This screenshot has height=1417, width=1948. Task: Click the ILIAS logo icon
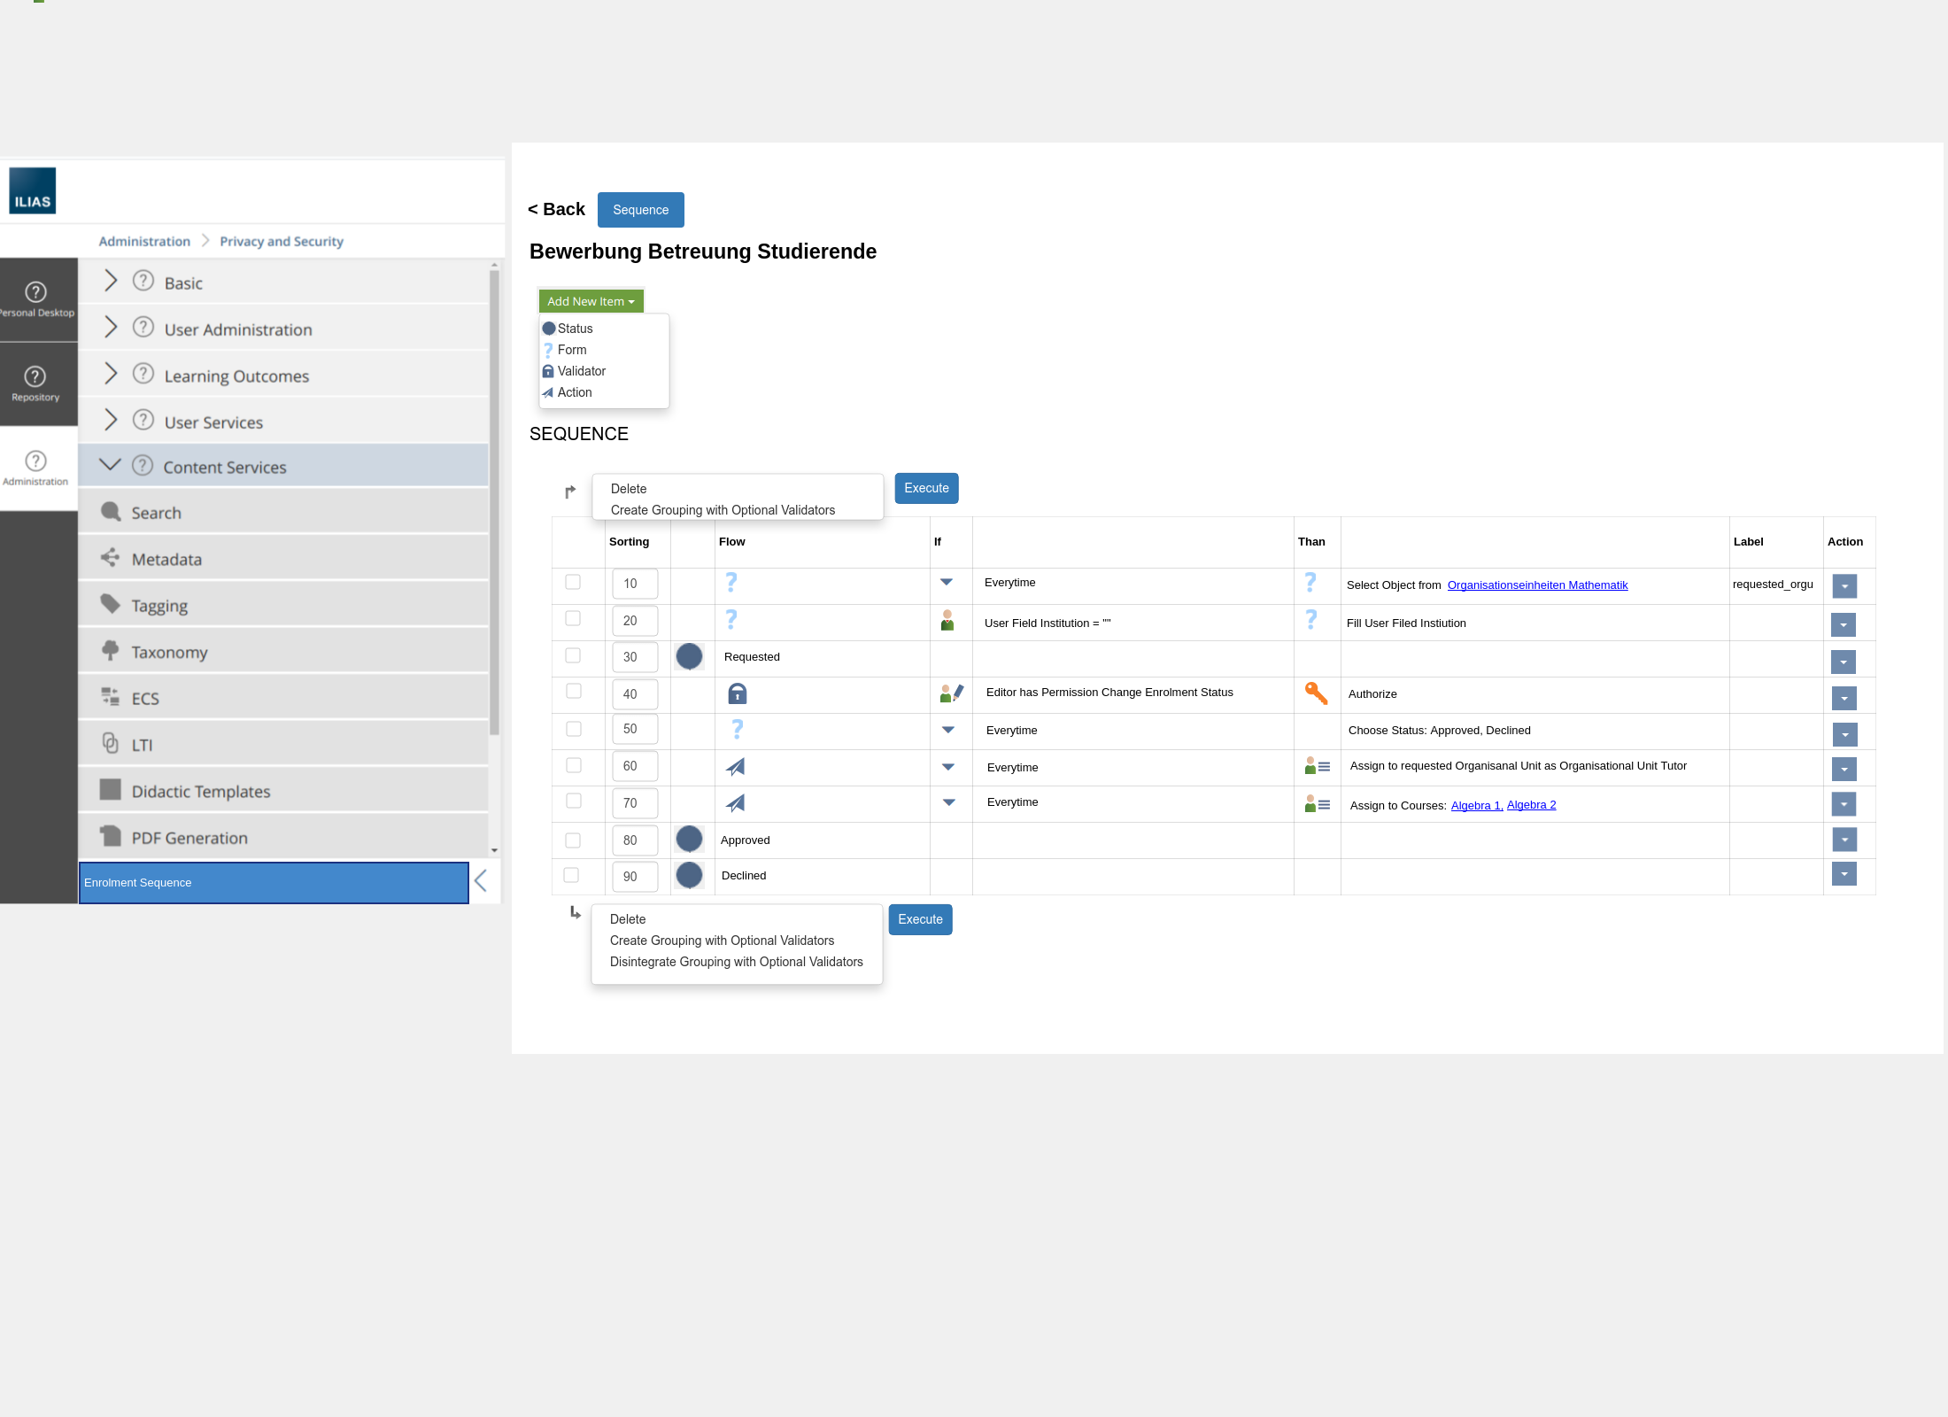point(33,190)
